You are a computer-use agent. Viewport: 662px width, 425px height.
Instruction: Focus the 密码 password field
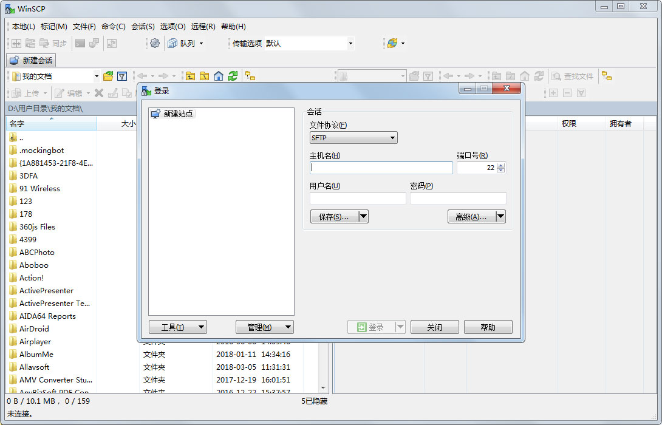[x=458, y=198]
